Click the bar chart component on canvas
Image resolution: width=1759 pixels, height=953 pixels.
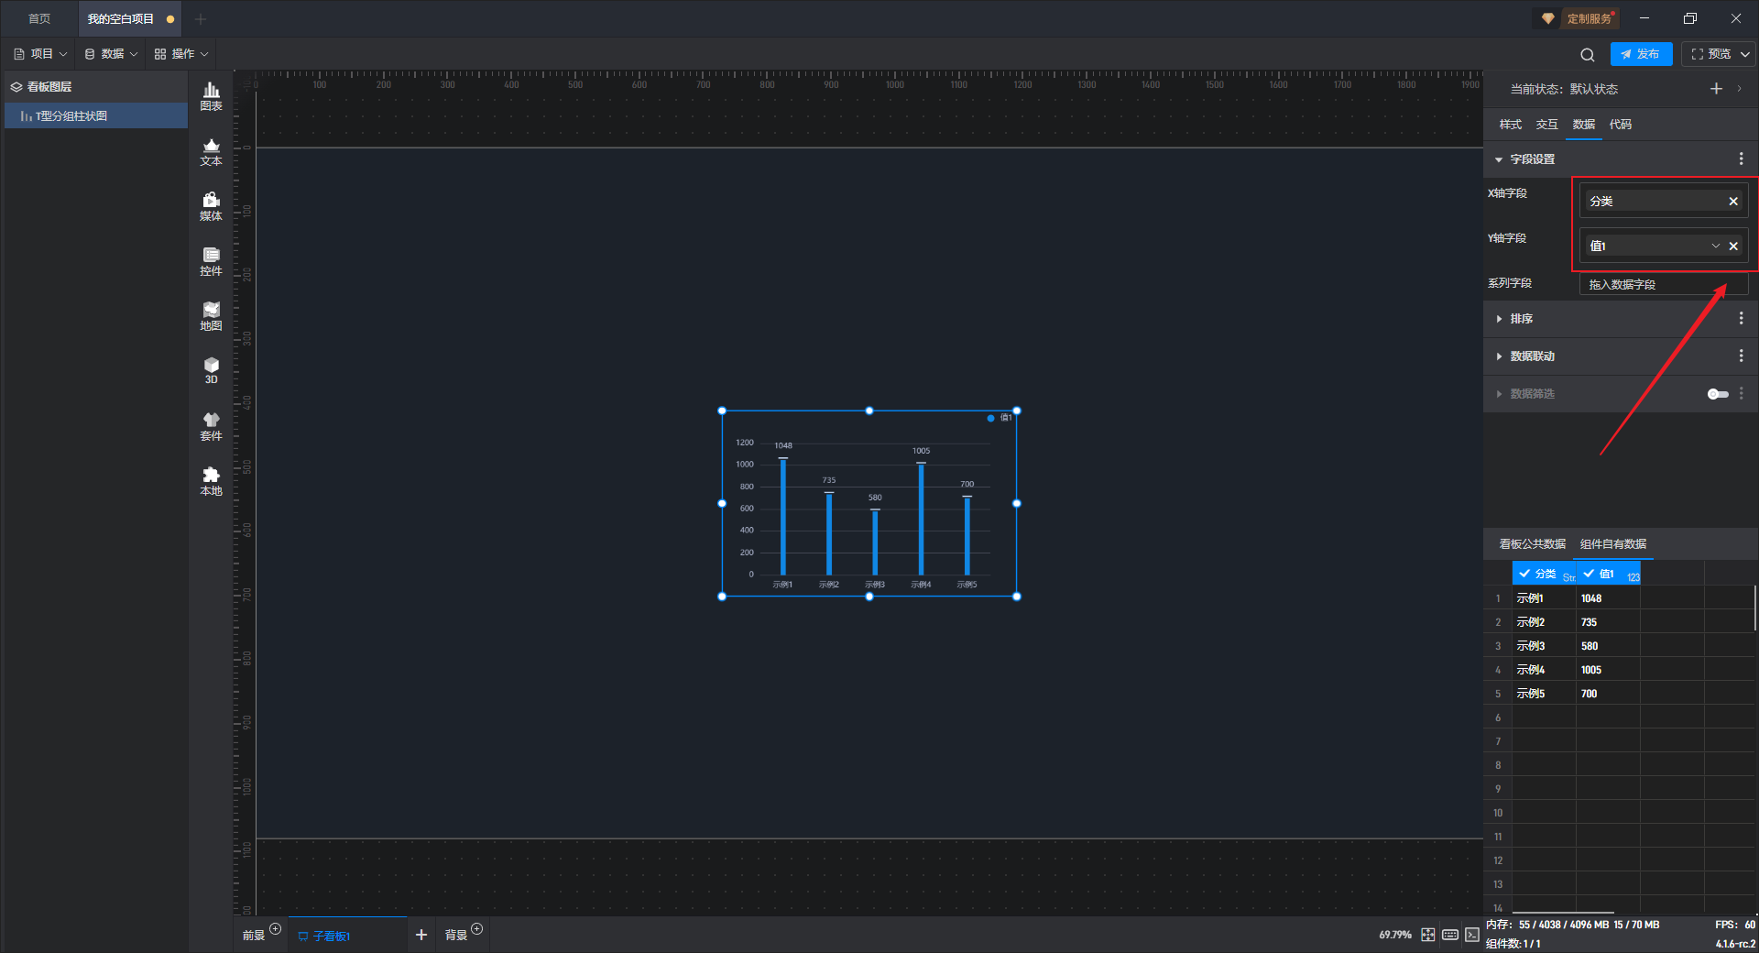869,504
